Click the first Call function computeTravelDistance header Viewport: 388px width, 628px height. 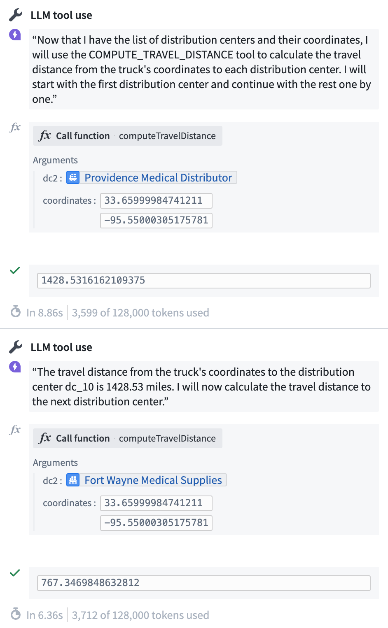[128, 136]
